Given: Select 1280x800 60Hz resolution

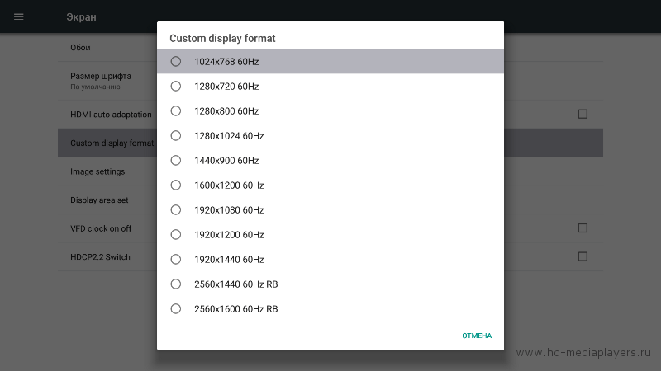Looking at the screenshot, I should click(x=330, y=111).
